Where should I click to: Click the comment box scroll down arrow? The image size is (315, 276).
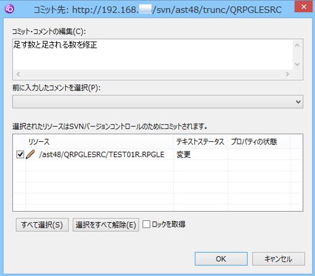(297, 64)
